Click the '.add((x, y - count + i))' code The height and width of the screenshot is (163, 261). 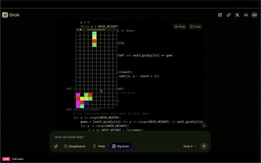coord(138,76)
